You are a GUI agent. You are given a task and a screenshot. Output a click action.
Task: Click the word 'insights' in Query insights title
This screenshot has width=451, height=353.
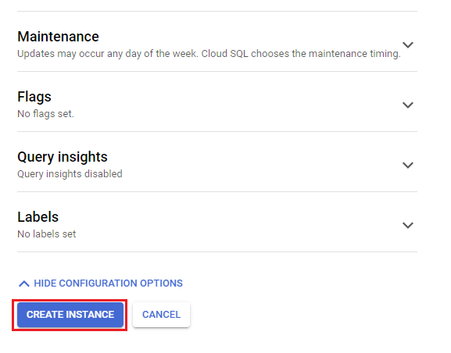(83, 157)
